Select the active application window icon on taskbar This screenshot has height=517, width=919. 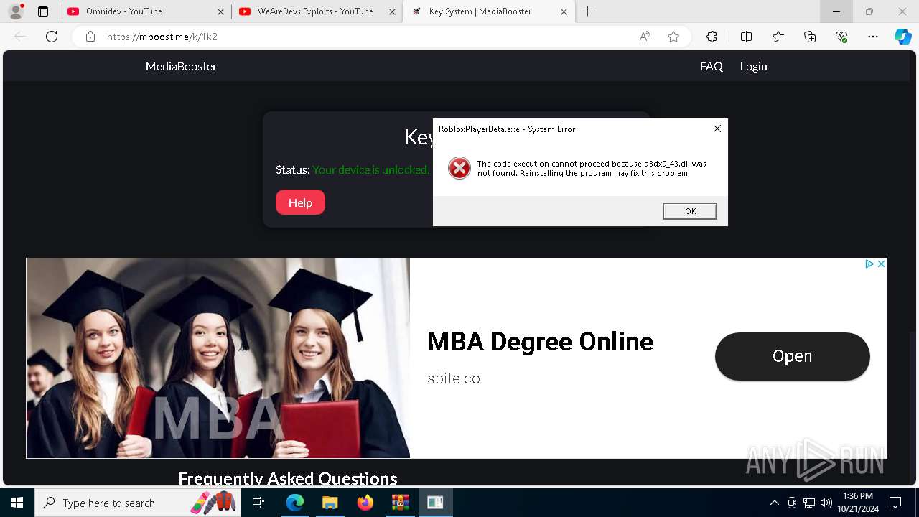tap(435, 503)
